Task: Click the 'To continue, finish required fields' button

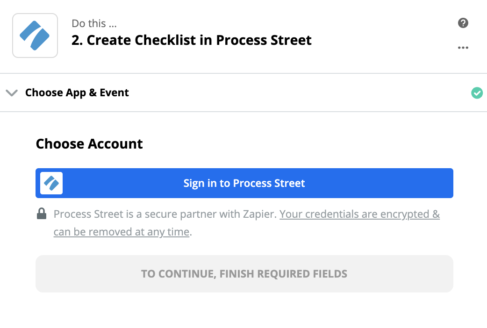Action: pyautogui.click(x=244, y=274)
